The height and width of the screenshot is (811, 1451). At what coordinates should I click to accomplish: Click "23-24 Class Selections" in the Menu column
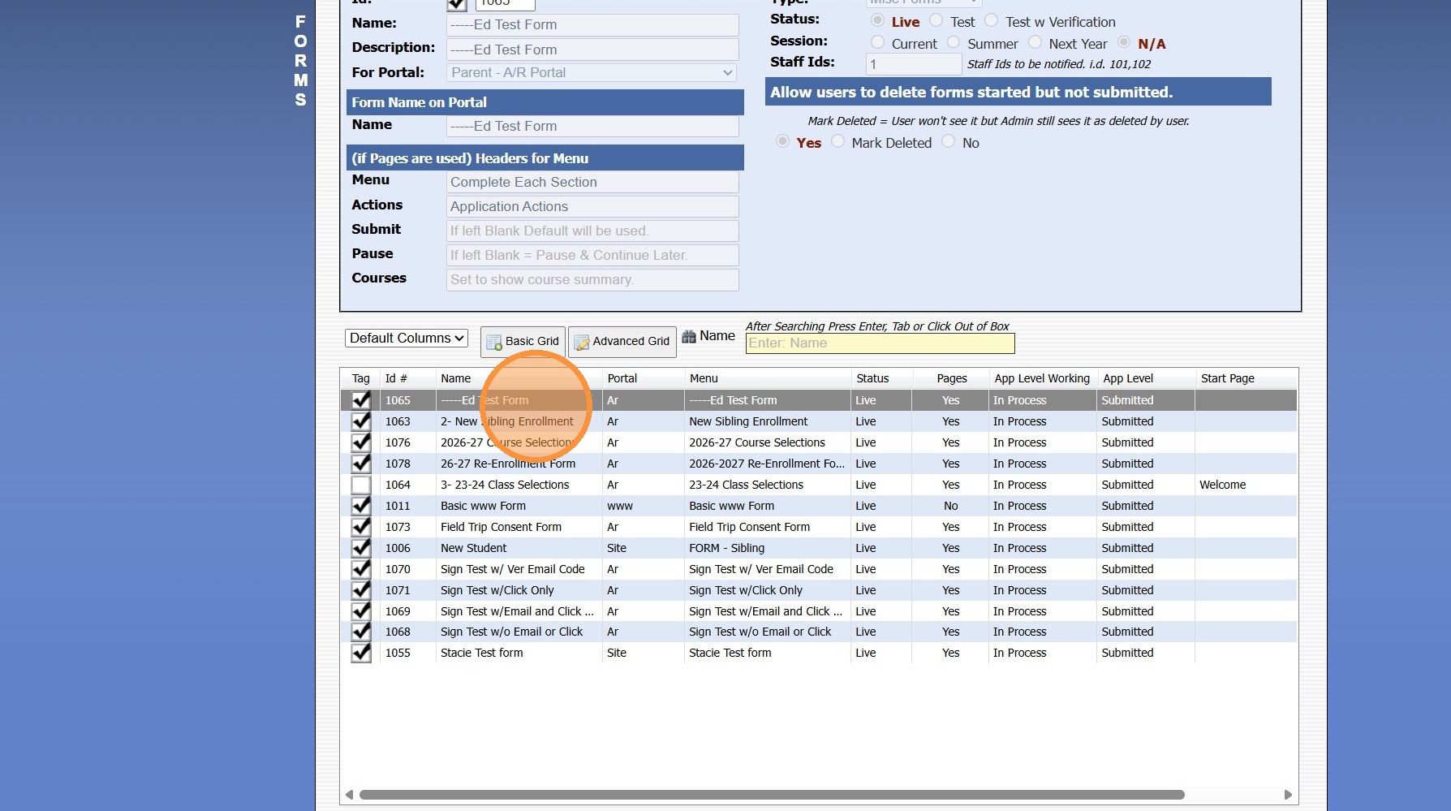[746, 485]
